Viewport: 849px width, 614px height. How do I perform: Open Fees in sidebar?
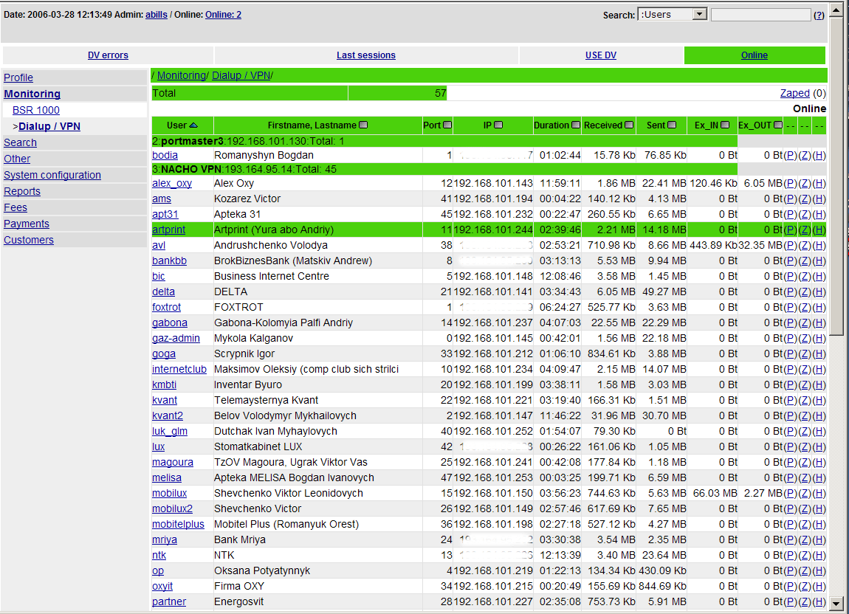coord(16,207)
